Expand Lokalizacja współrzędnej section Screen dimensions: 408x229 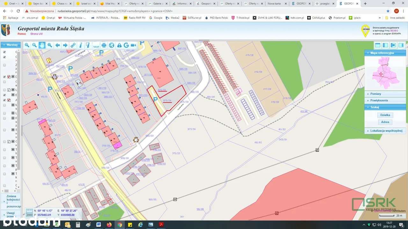pyautogui.click(x=385, y=130)
